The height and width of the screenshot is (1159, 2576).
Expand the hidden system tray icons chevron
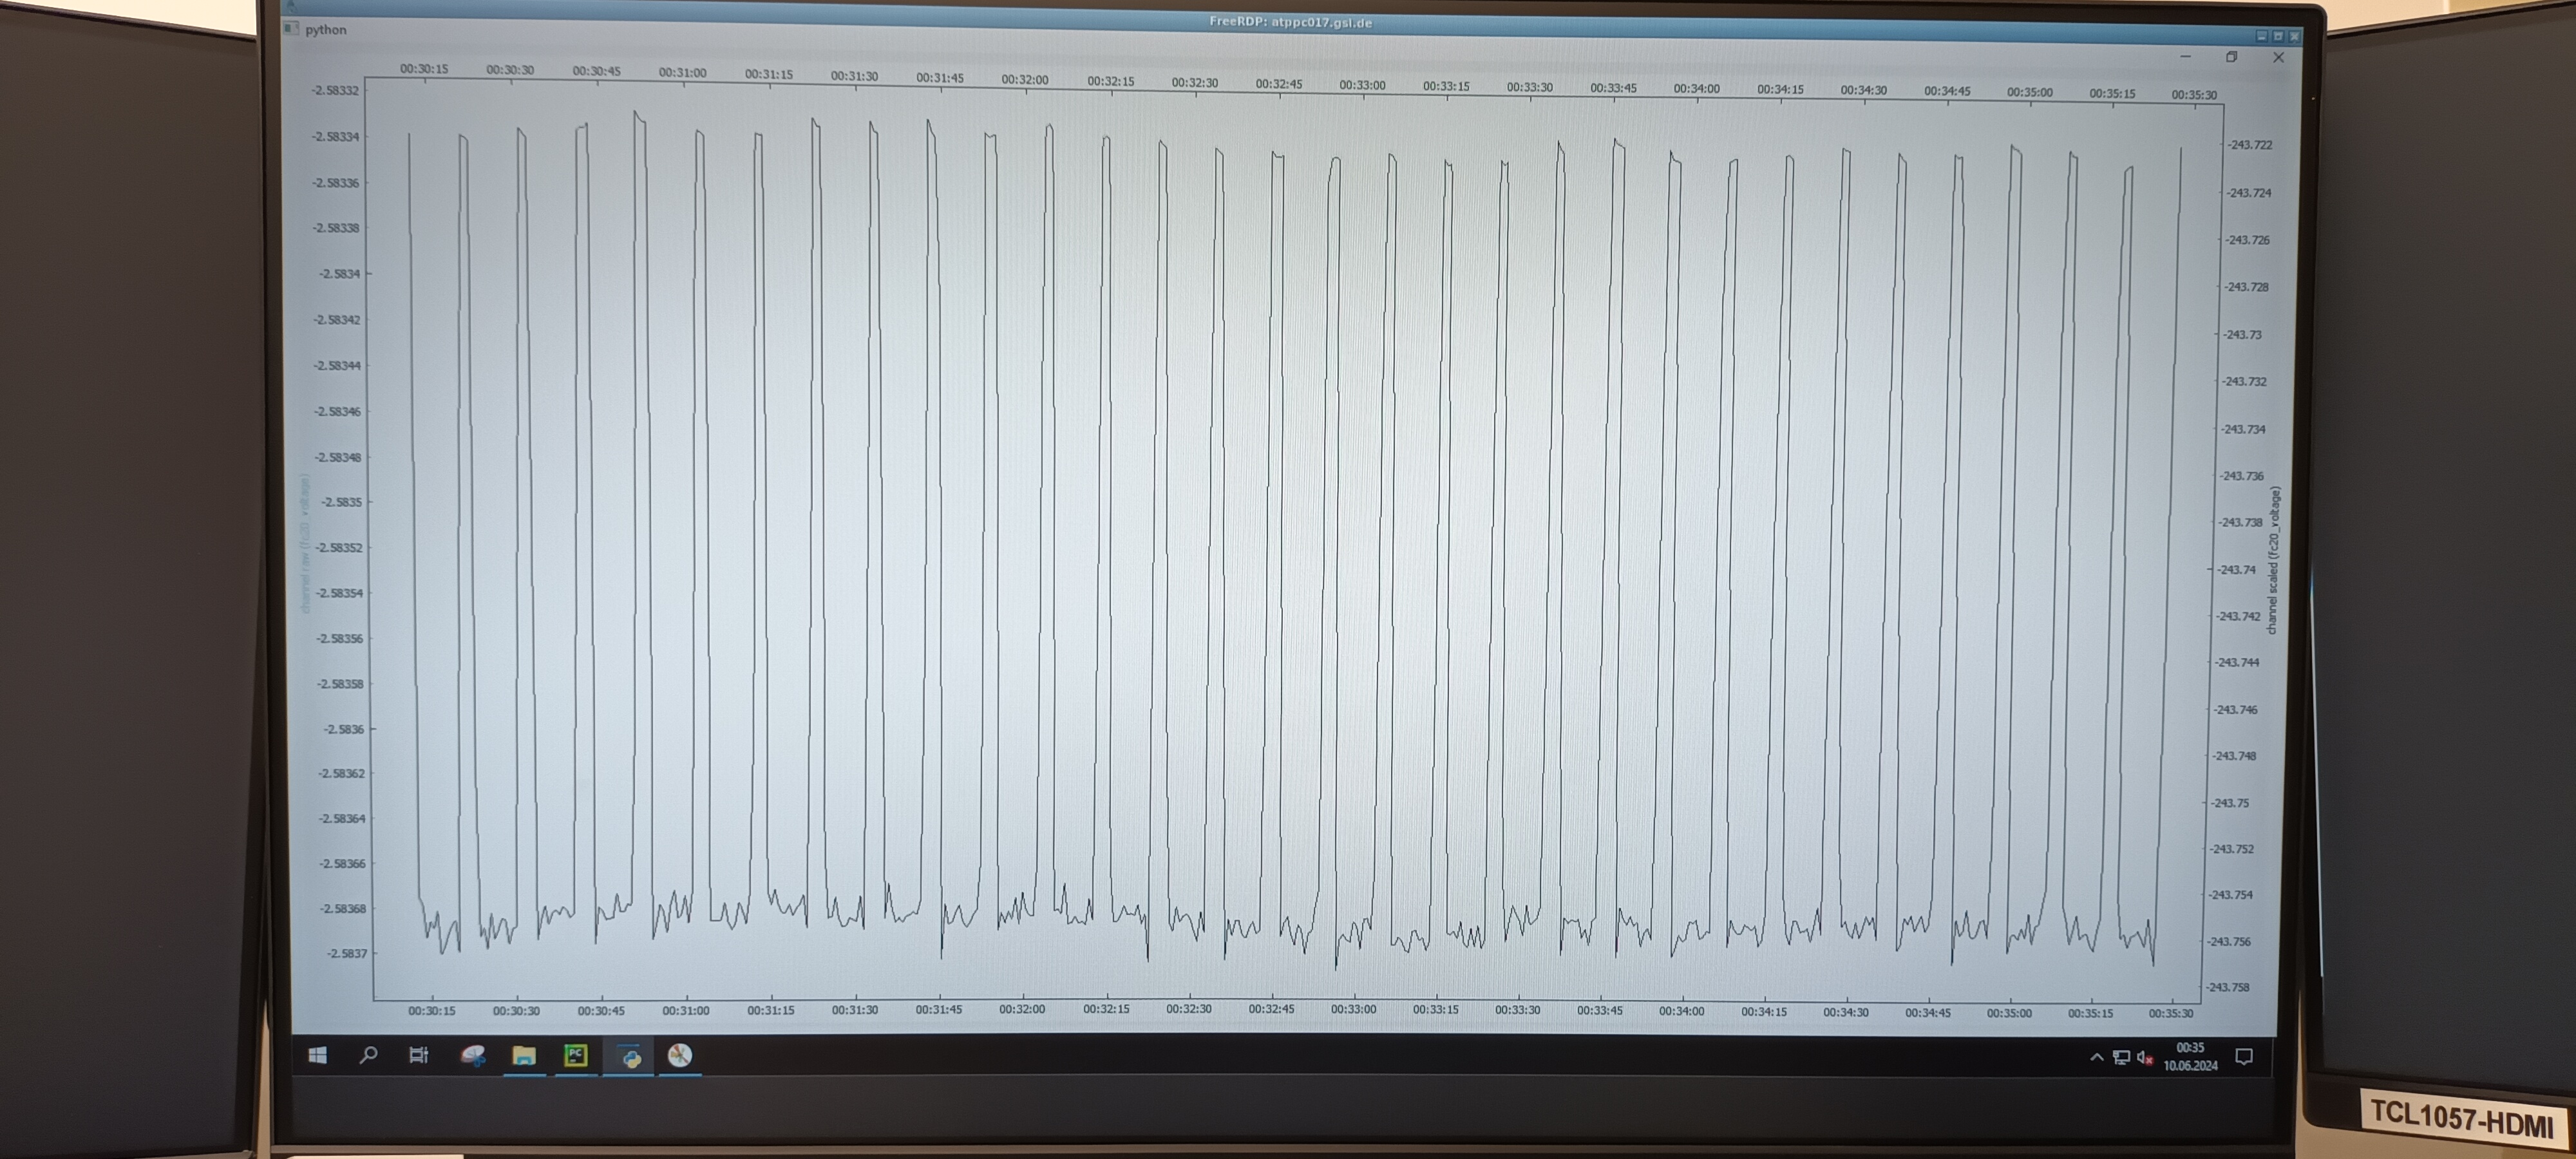coord(2096,1057)
